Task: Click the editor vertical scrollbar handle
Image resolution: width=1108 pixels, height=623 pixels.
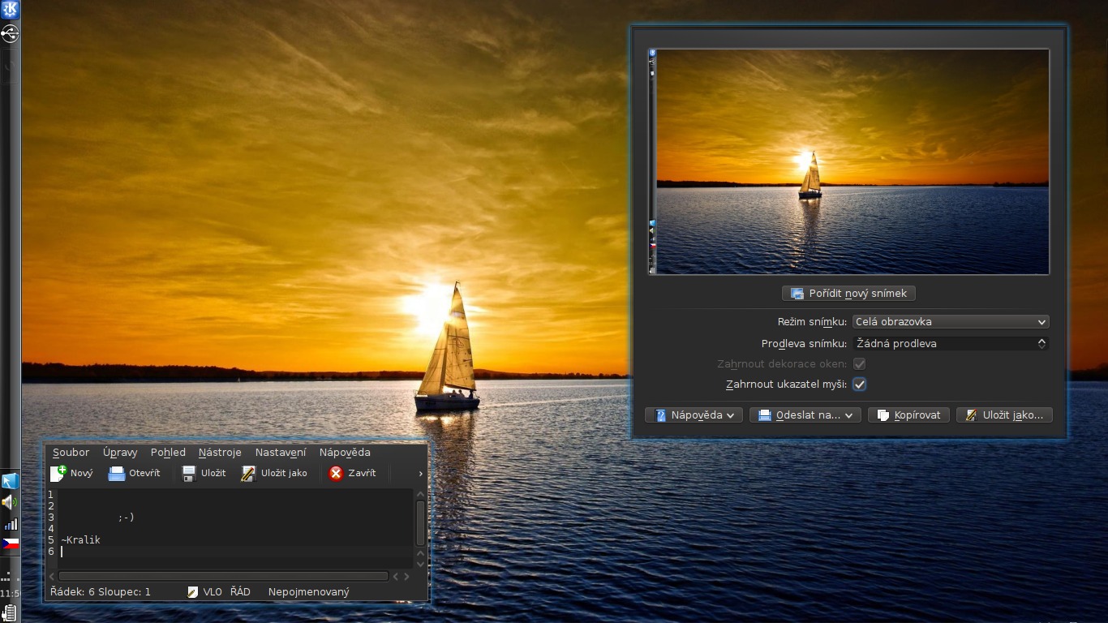Action: pyautogui.click(x=420, y=523)
